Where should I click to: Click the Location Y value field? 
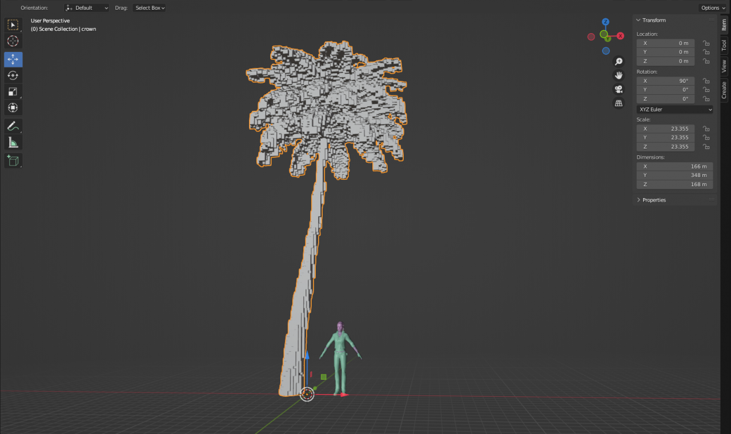pos(666,52)
